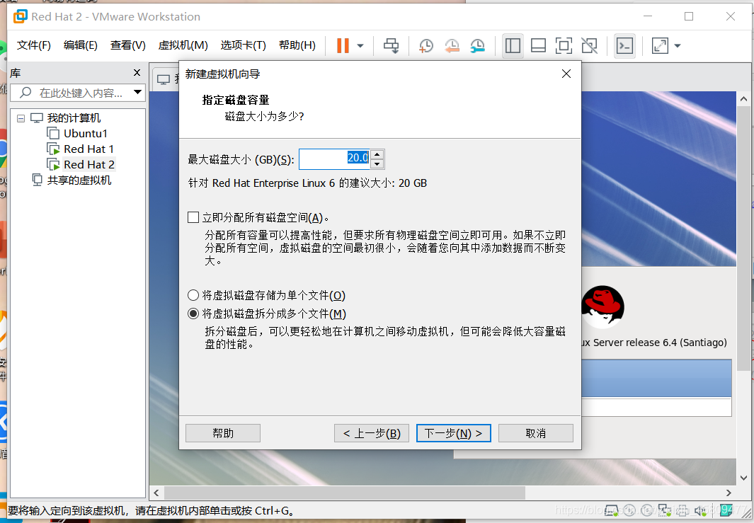
Task: Open the dropdown arrow next to the stretch icon
Action: tap(677, 46)
